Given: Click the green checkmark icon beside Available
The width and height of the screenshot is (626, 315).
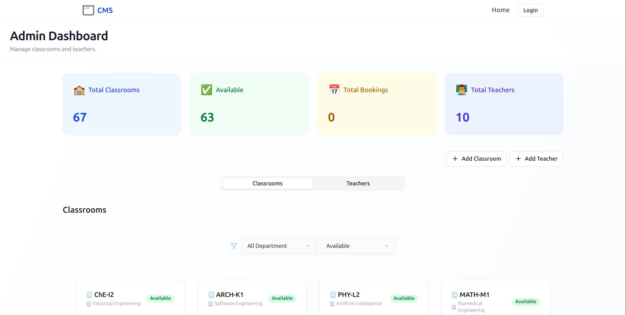Looking at the screenshot, I should 207,90.
